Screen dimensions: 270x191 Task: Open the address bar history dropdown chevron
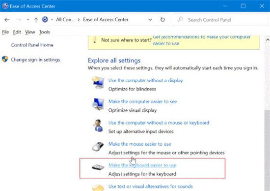pyautogui.click(x=150, y=20)
